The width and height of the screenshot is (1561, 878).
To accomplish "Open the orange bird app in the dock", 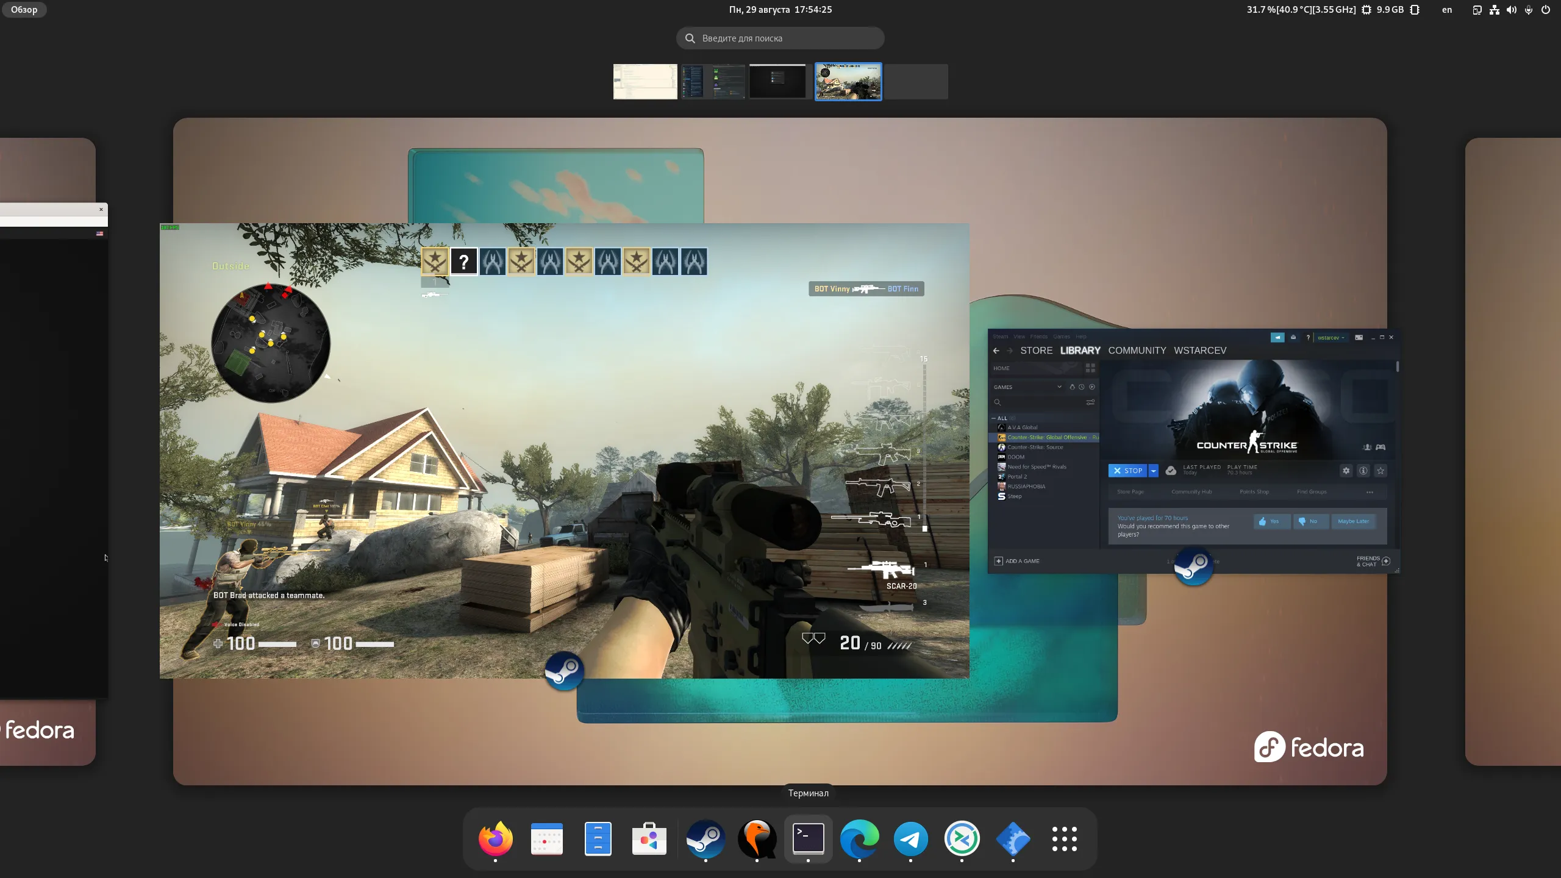I will click(757, 838).
